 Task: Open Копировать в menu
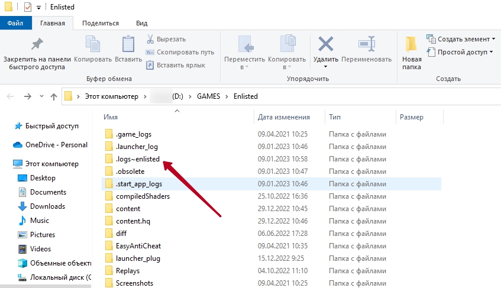coord(287,53)
